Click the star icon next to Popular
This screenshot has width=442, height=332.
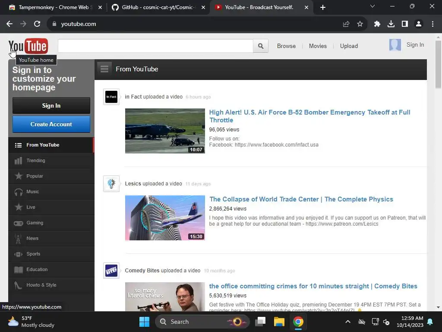tap(19, 176)
